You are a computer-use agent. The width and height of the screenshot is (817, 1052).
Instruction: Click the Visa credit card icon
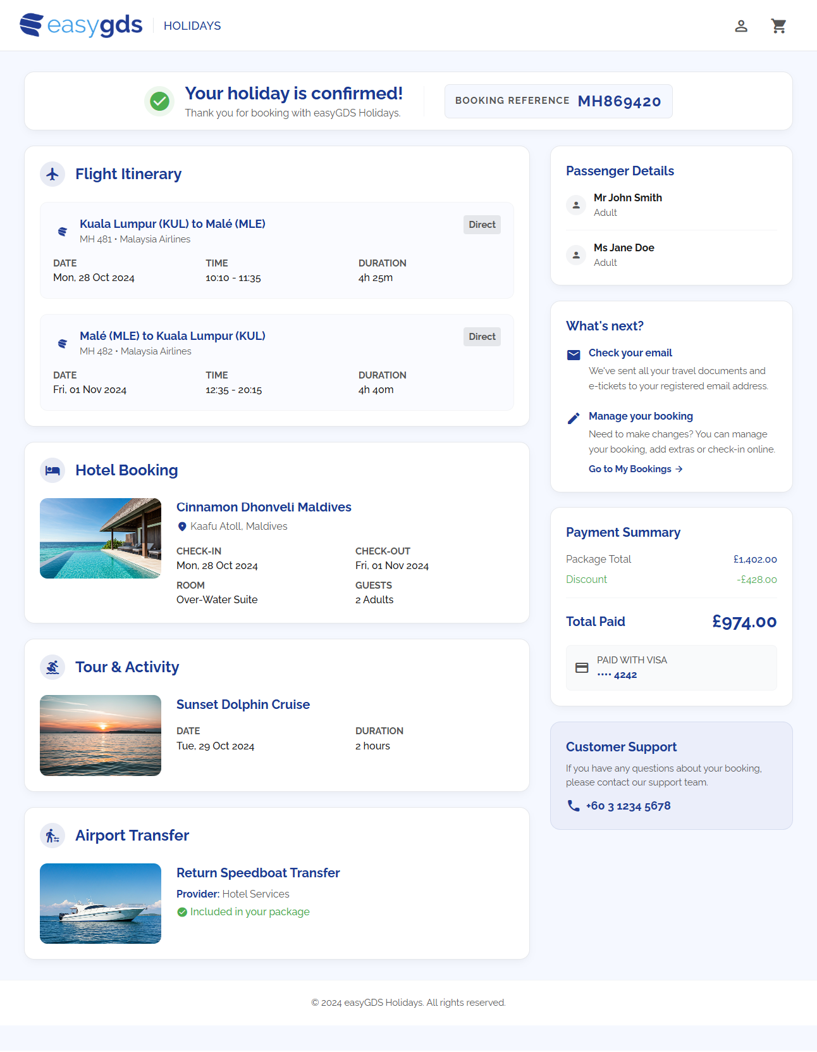click(x=582, y=668)
